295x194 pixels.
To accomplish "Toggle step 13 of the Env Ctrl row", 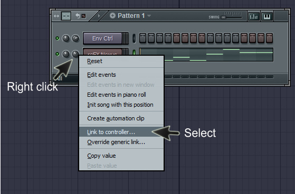I will pos(244,38).
